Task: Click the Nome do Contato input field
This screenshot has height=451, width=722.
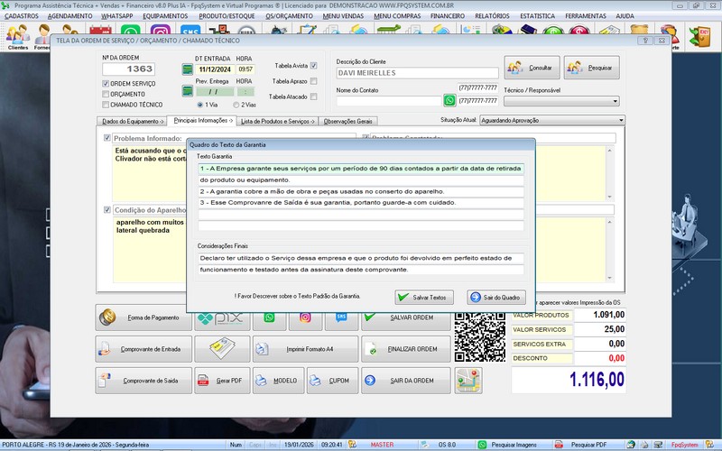Action: [389, 100]
